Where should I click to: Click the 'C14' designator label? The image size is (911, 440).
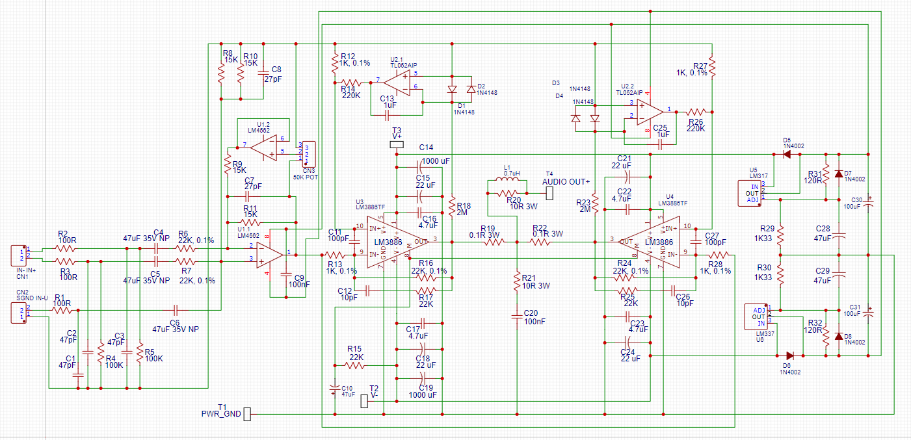click(x=426, y=148)
